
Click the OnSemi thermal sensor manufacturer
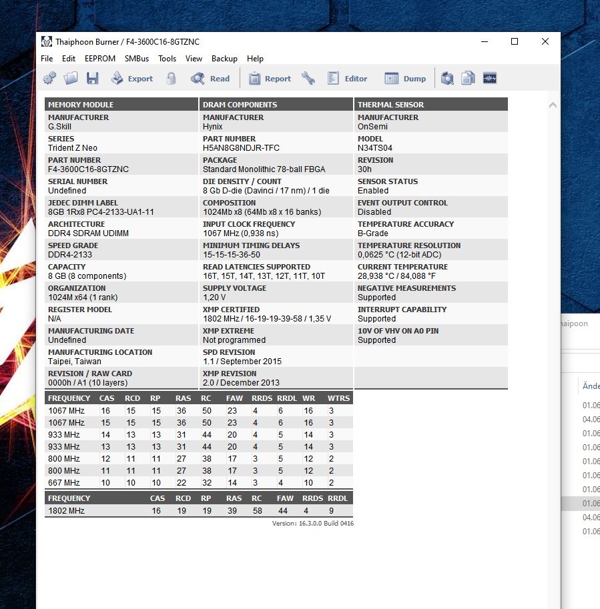(x=372, y=127)
